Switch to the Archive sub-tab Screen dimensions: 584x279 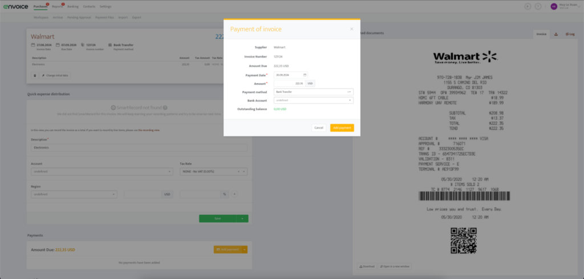coord(58,17)
